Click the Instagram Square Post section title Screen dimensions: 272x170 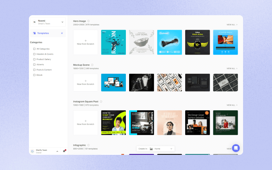pyautogui.click(x=86, y=102)
